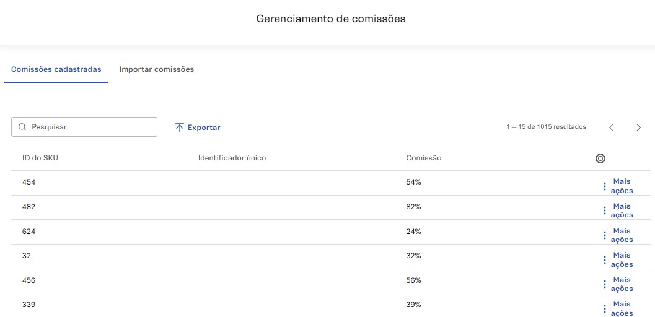Expand Mais ações for 82% commission row
Viewport: 655px width, 317px height.
tap(622, 211)
